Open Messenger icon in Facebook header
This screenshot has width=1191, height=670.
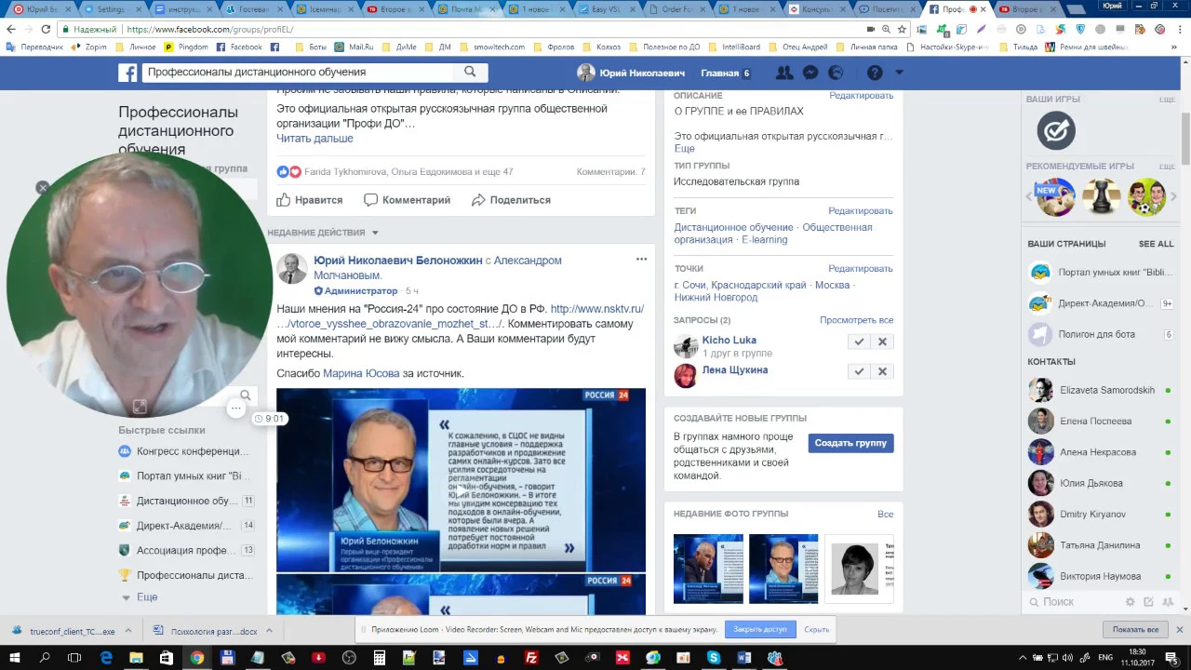pos(810,73)
